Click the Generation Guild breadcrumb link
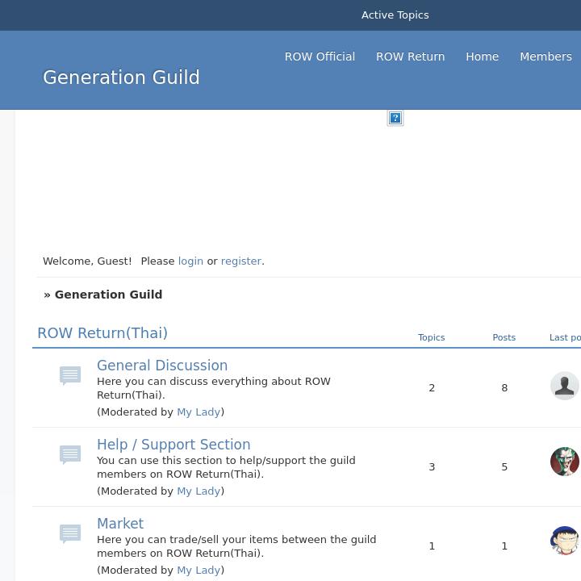This screenshot has height=581, width=581. 108,295
